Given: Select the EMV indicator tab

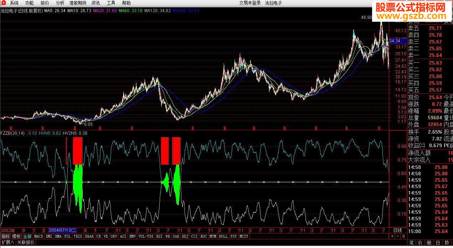Looking at the screenshot, I should pos(132,236).
